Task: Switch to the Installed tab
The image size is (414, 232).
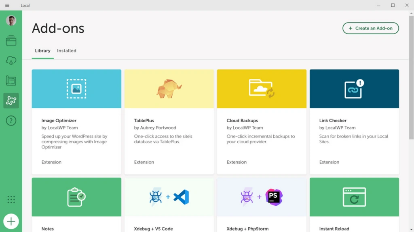Action: [x=67, y=51]
